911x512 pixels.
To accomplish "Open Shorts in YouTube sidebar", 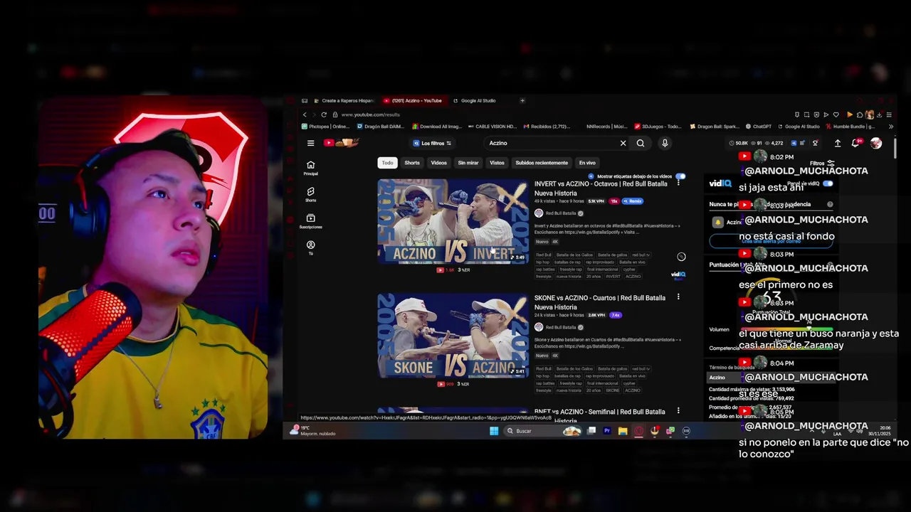I will point(310,194).
